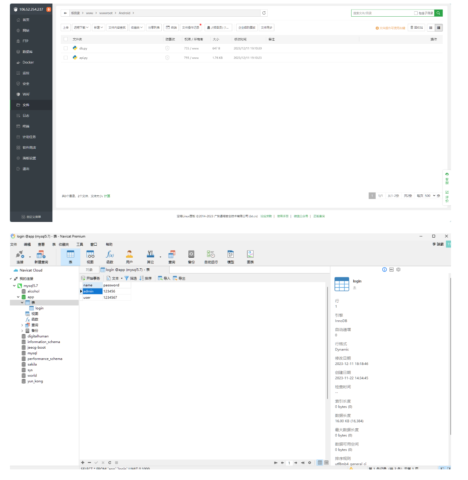
Task: Open Navicat 工具 menu
Action: coord(80,245)
